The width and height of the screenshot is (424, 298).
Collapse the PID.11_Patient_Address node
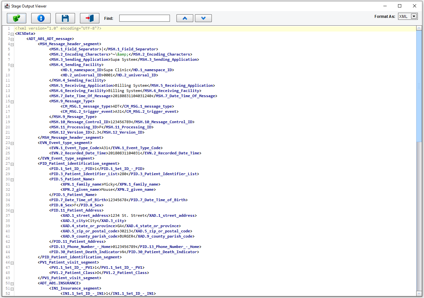[12, 211]
